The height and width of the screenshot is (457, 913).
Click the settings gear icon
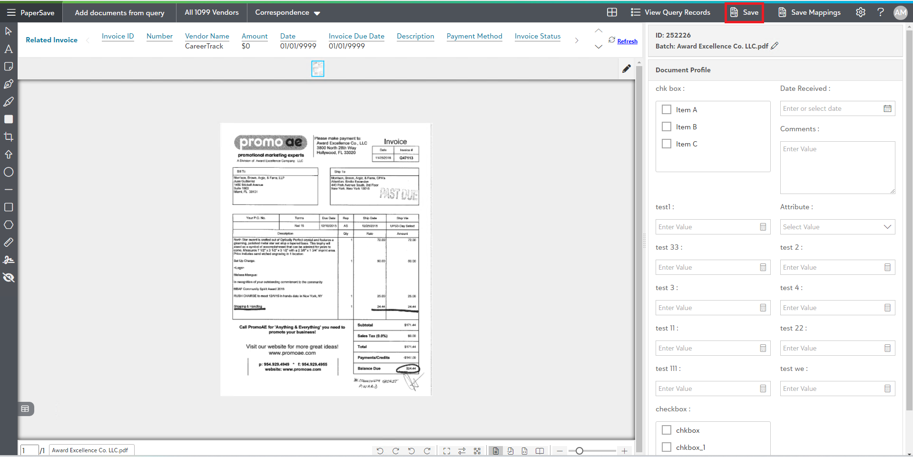pyautogui.click(x=861, y=12)
